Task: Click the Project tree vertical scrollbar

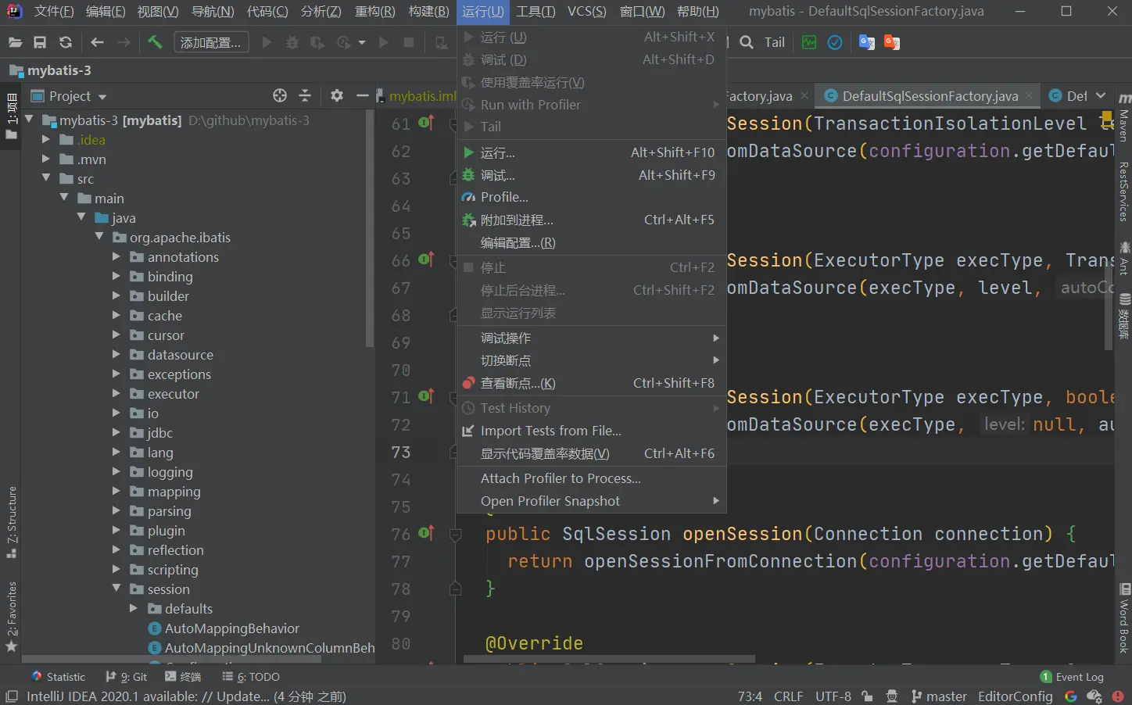Action: point(370,227)
